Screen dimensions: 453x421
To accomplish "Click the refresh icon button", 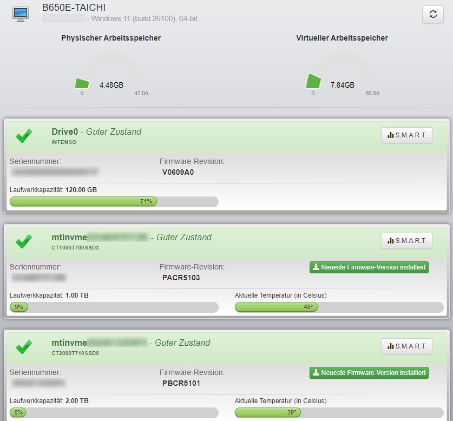I will pos(432,15).
